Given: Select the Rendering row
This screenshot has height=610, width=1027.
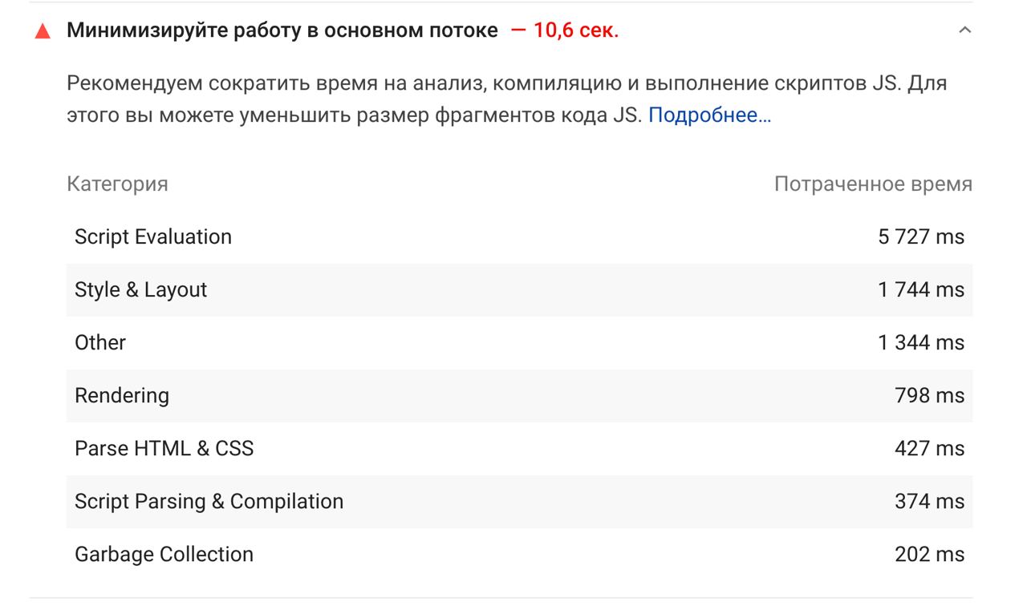Looking at the screenshot, I should point(519,396).
